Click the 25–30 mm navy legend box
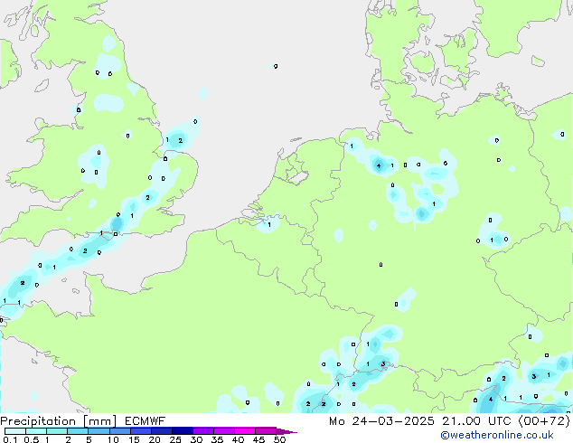Viewport: 573px width, 443px height. click(x=183, y=431)
